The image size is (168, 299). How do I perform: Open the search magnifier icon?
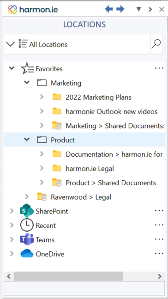pyautogui.click(x=156, y=44)
